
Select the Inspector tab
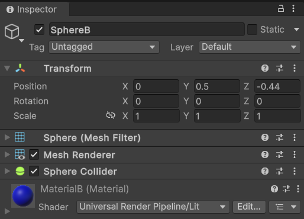point(34,9)
